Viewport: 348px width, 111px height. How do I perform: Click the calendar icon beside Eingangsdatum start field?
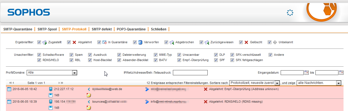pyautogui.click(x=306, y=73)
